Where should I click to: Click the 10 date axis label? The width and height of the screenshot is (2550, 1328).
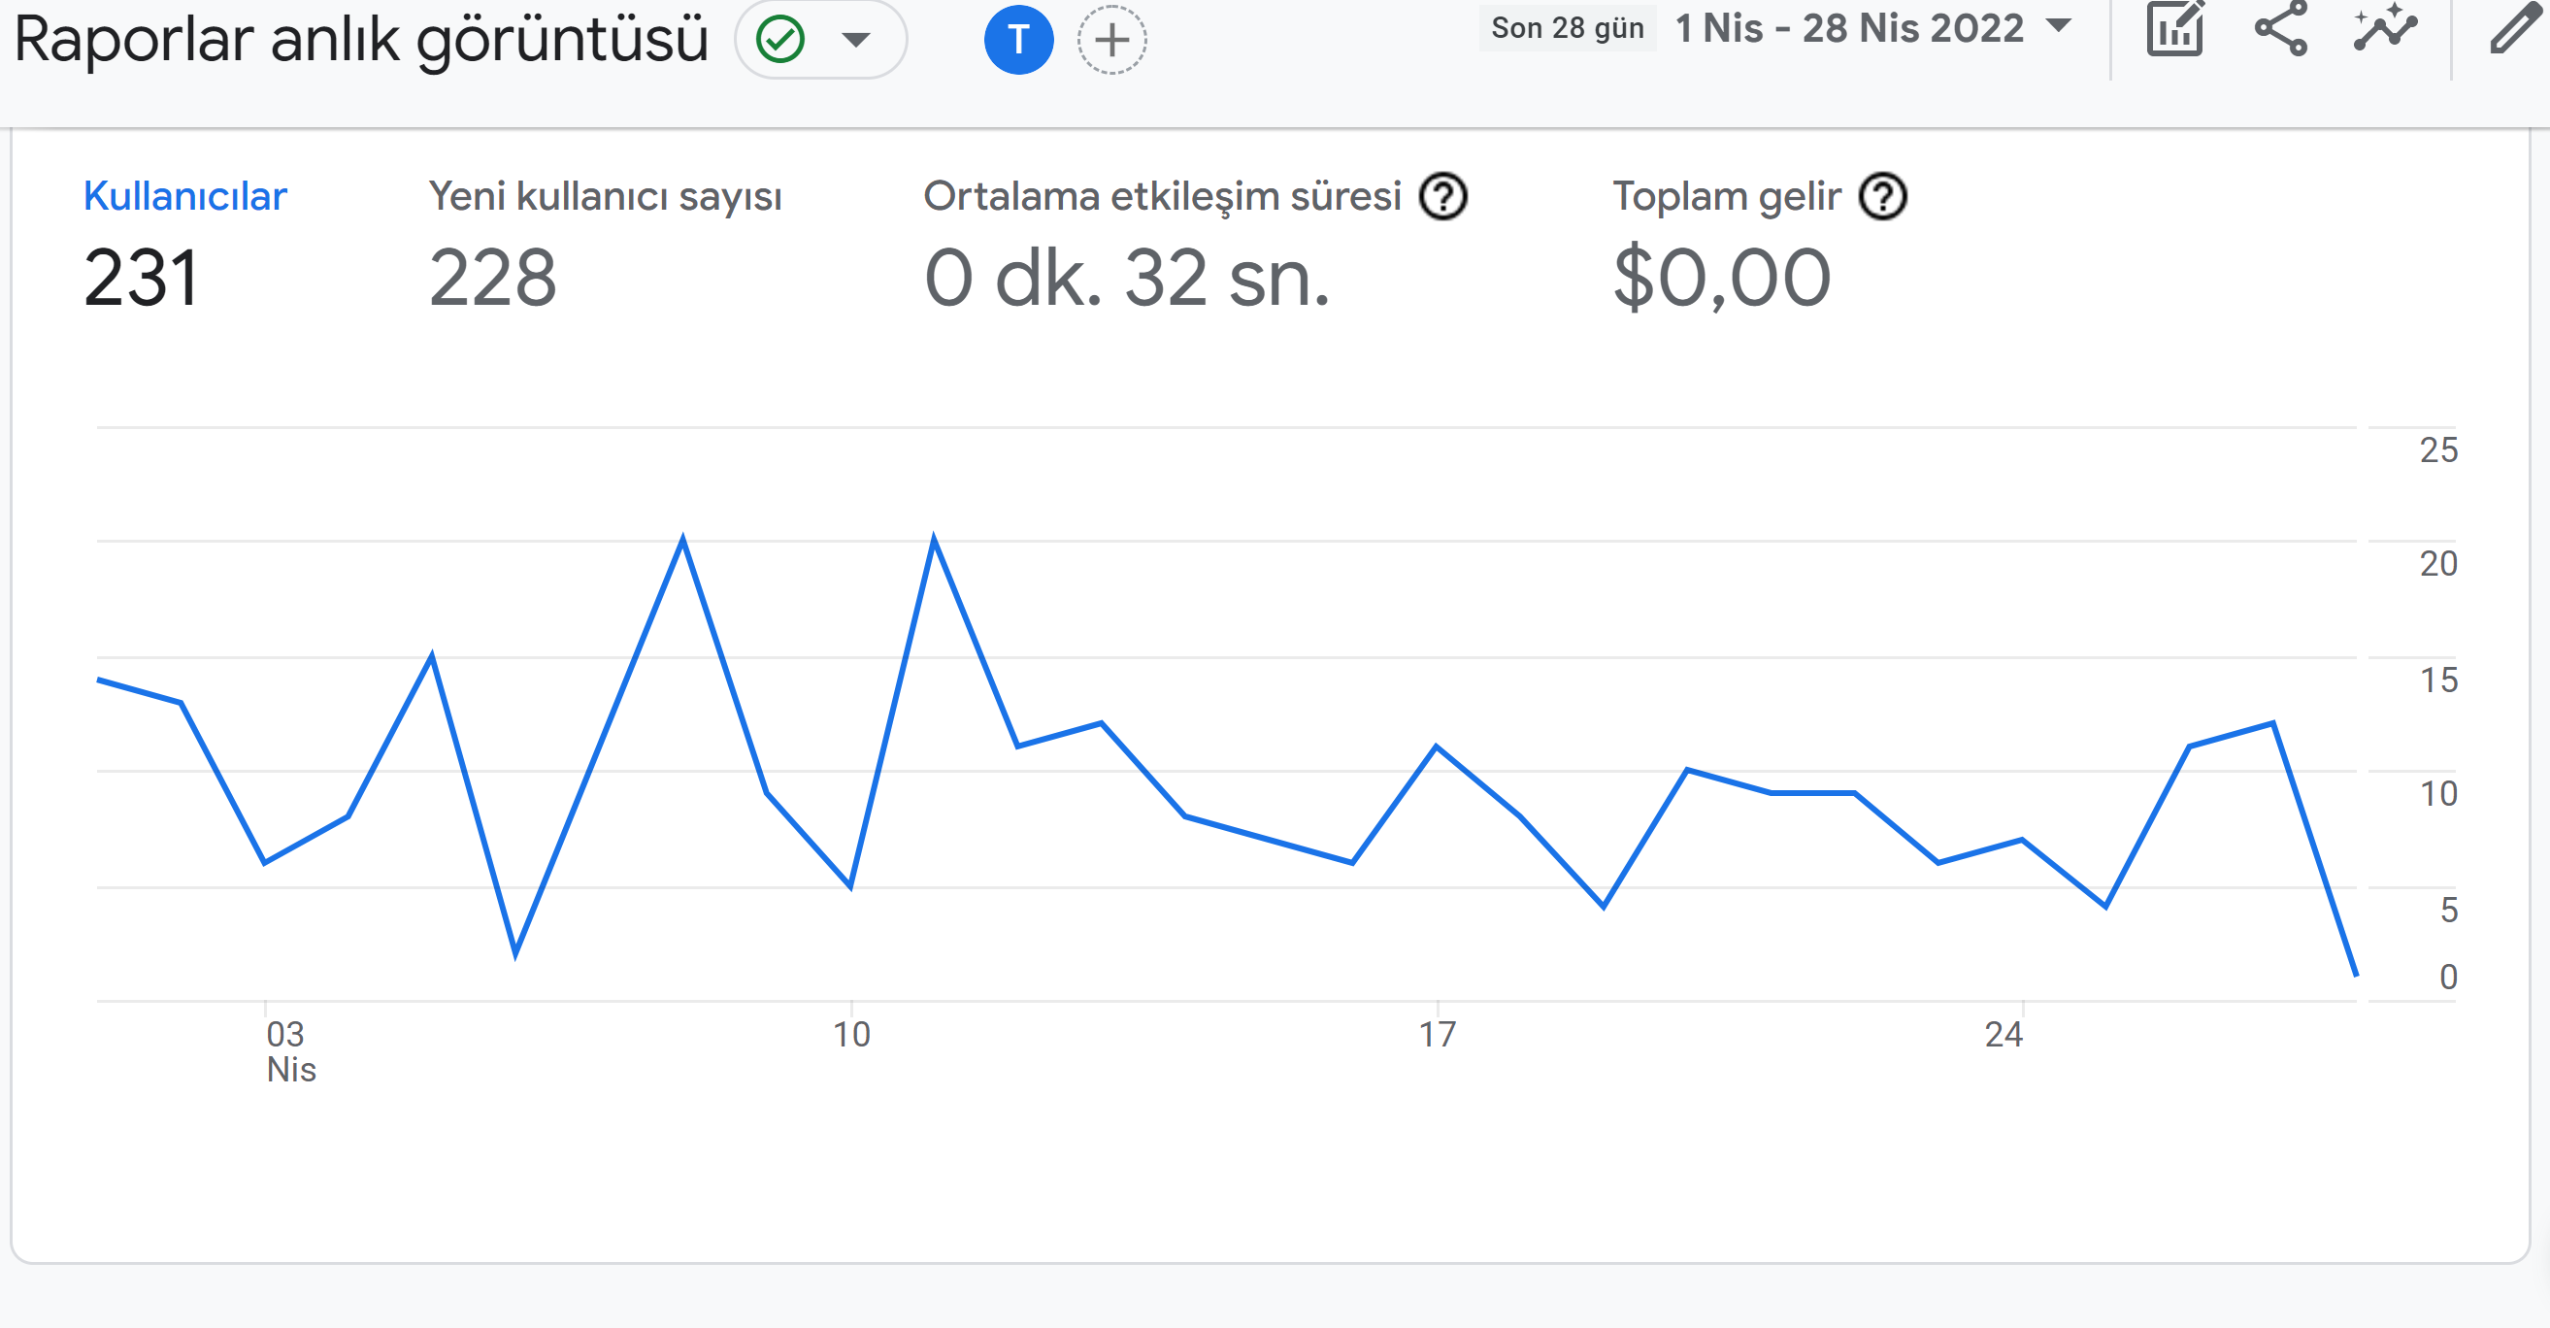(851, 1035)
